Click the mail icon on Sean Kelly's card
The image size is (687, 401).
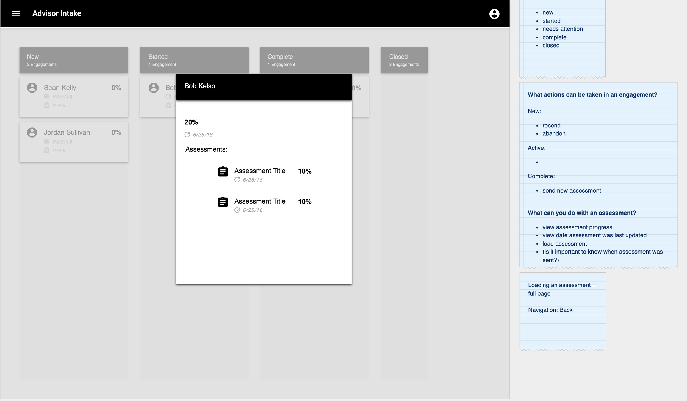(47, 96)
